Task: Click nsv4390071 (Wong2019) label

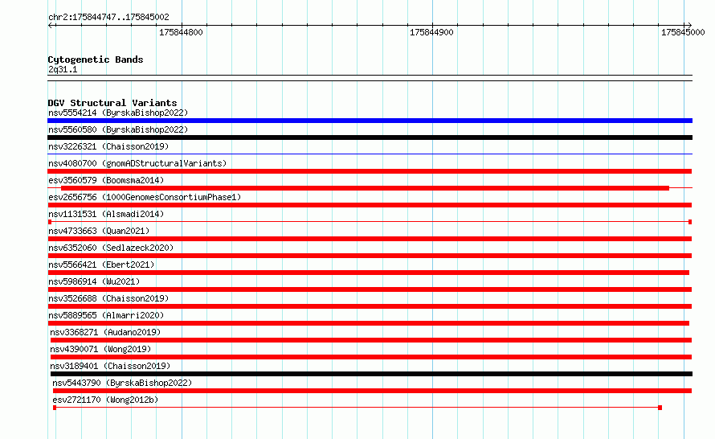Action: (100, 349)
